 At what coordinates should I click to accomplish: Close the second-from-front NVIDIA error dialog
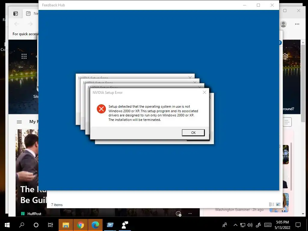(200, 87)
